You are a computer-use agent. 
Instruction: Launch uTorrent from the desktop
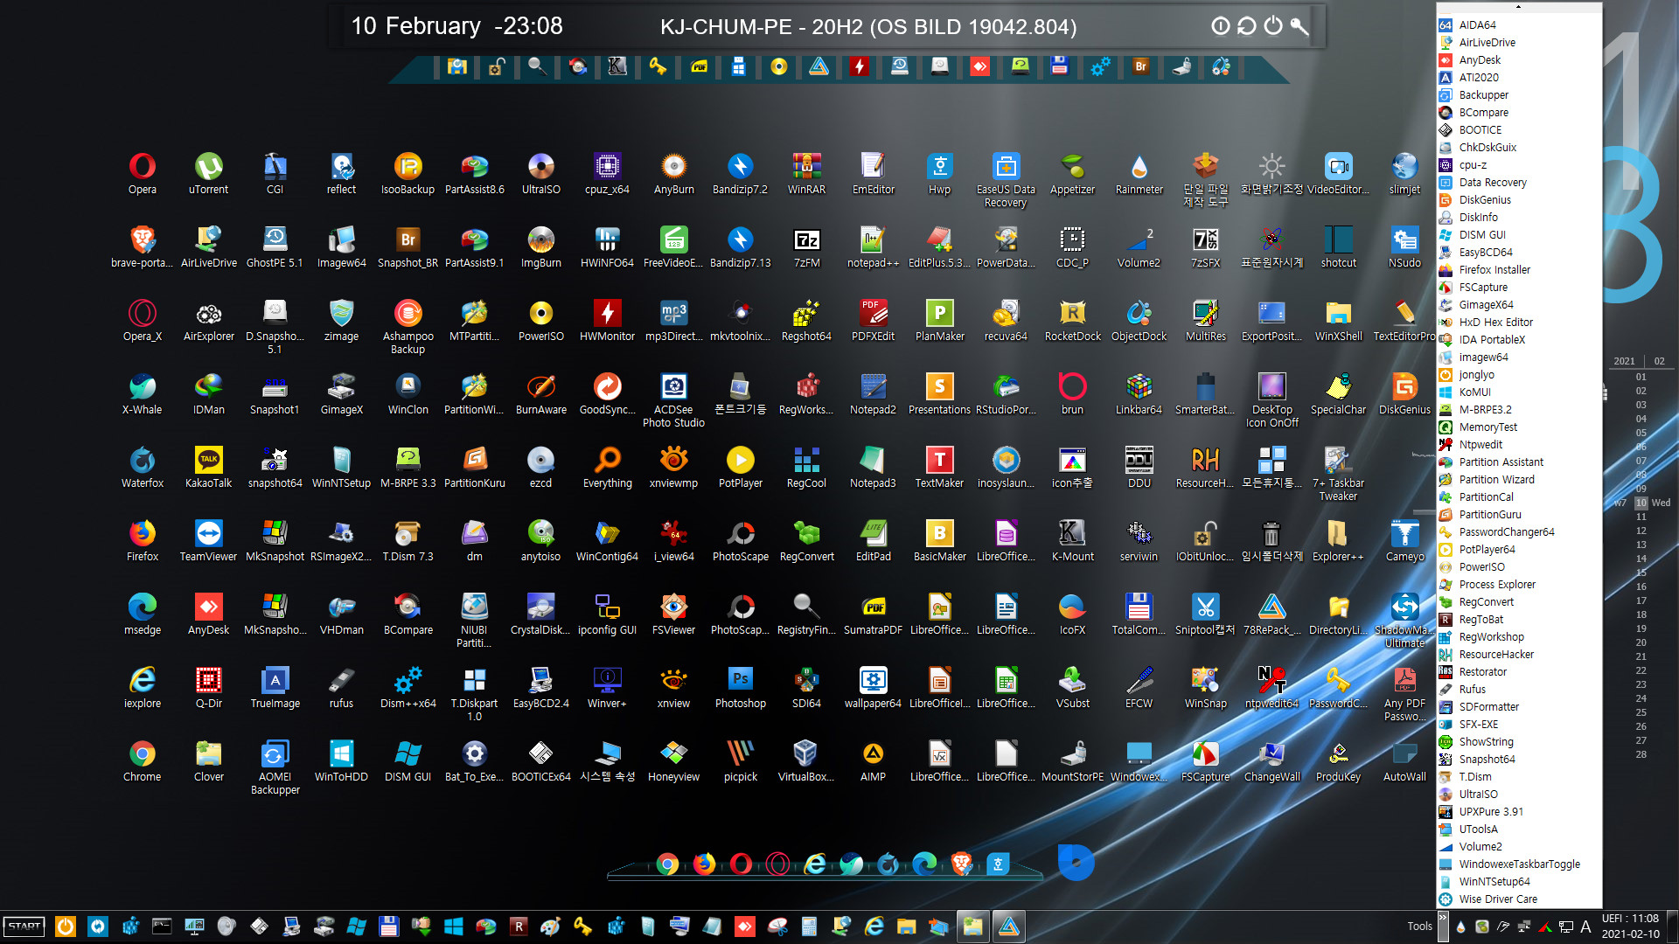(209, 173)
